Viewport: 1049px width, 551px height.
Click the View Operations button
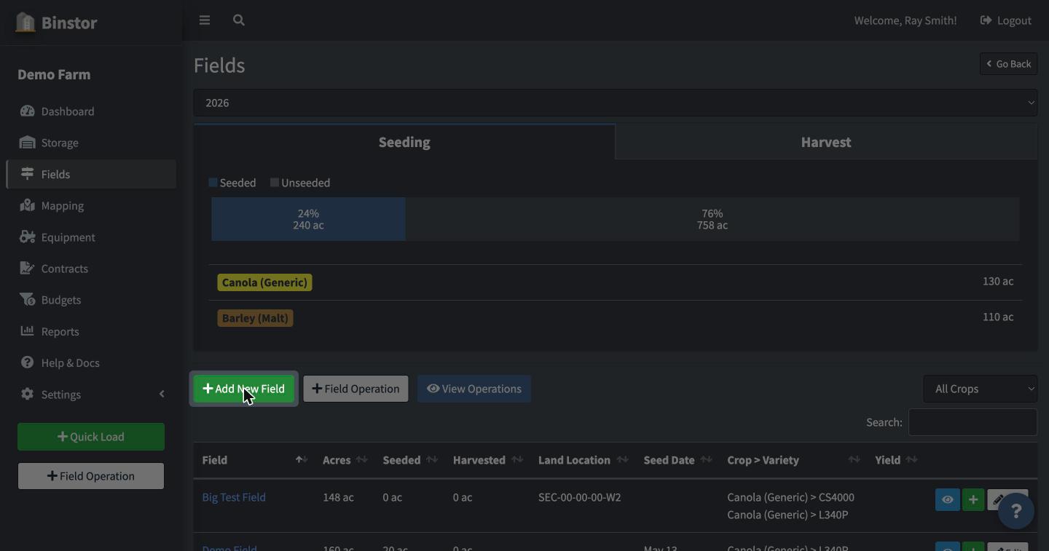[474, 389]
